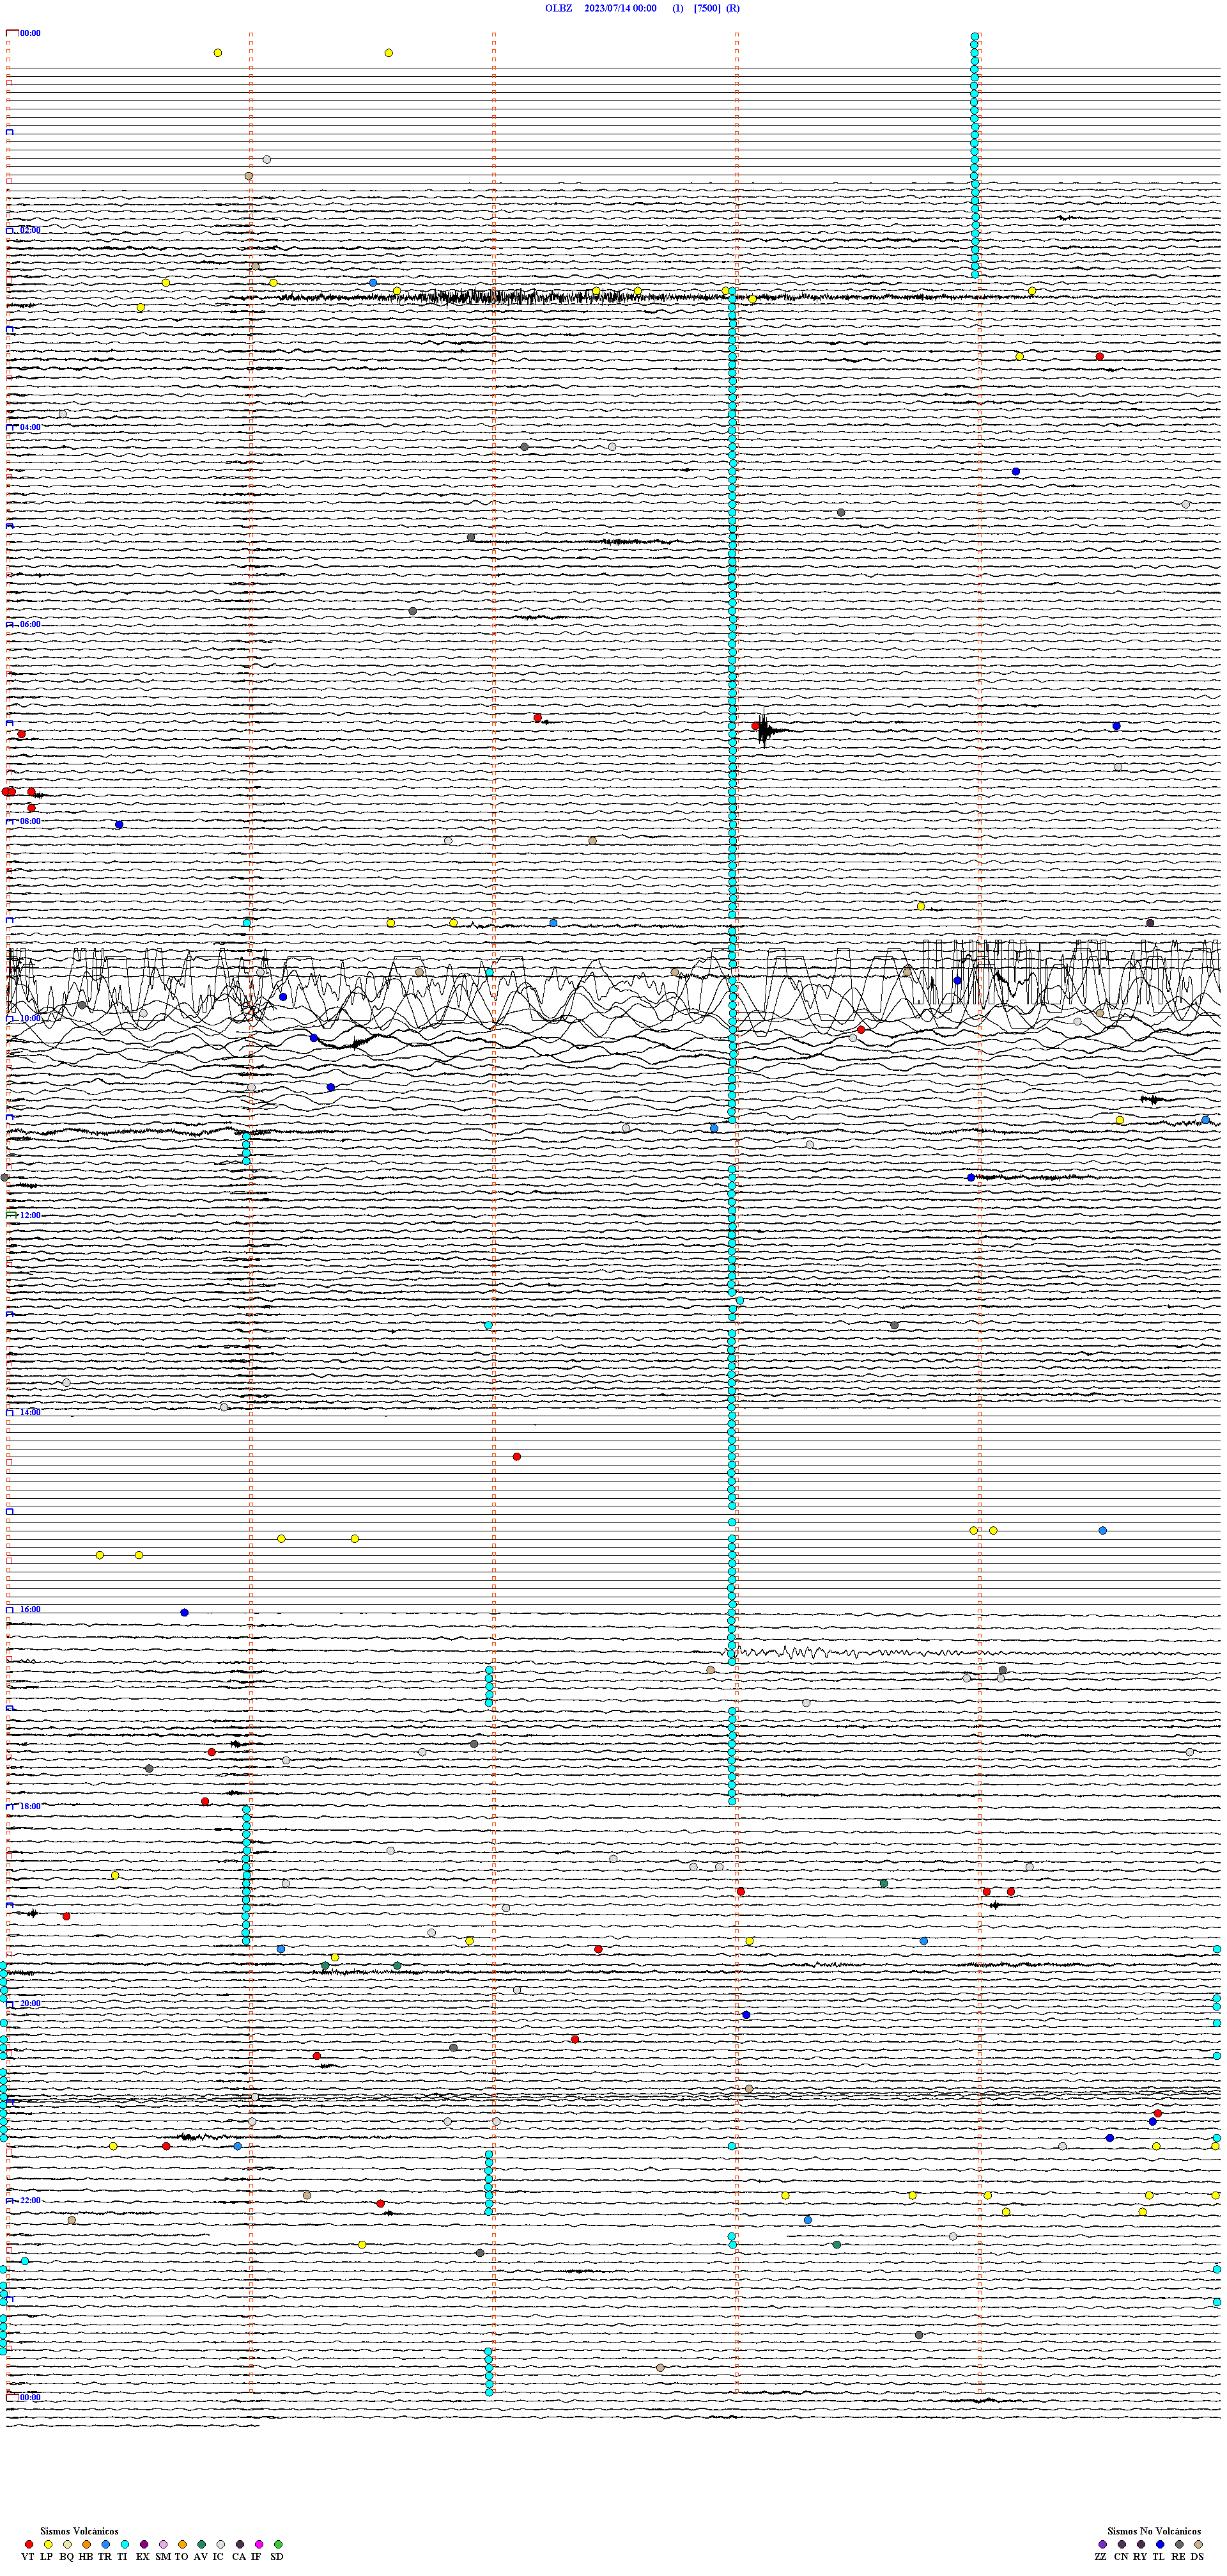Screen dimensions: 1227x2576
Task: Click the green AV legend marker
Action: coord(201,2543)
